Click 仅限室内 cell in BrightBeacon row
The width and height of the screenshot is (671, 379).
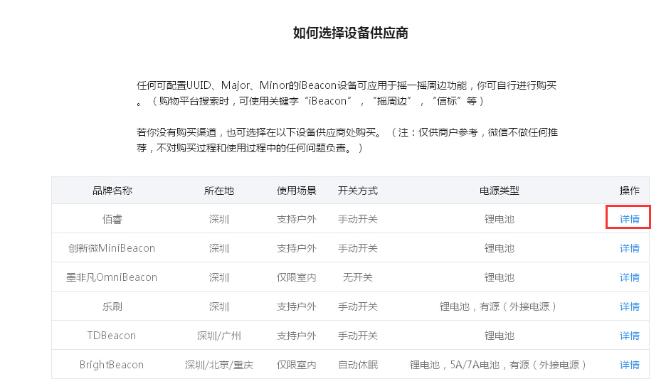[296, 365]
